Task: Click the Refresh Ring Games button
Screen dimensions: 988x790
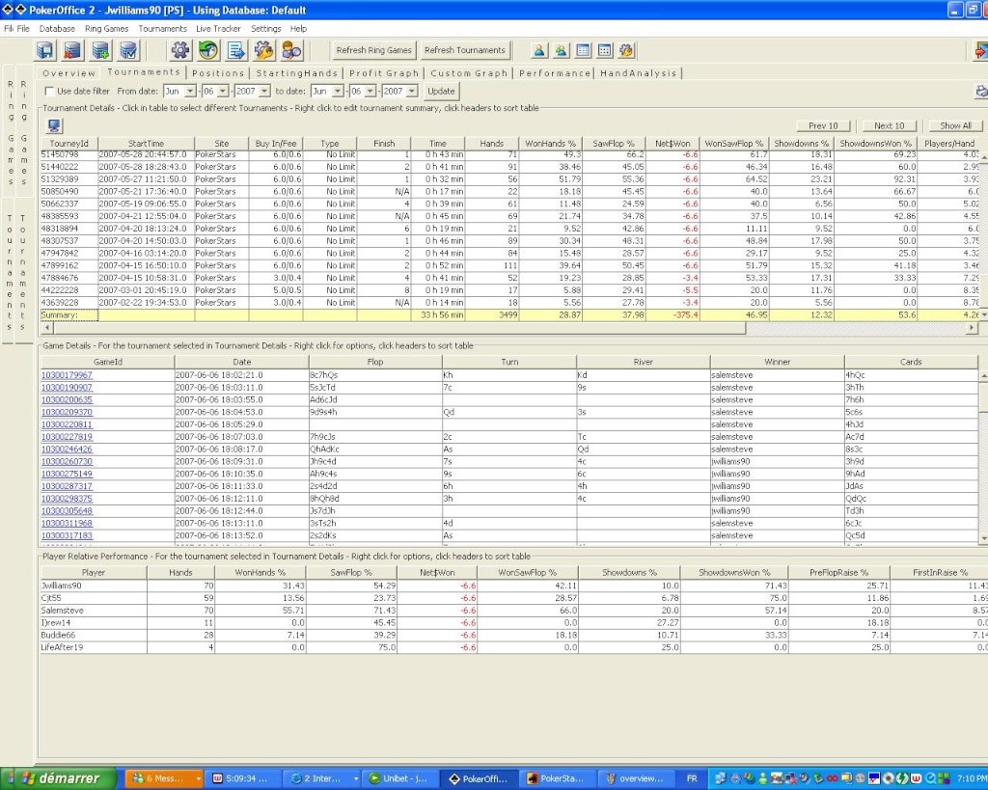Action: click(373, 50)
